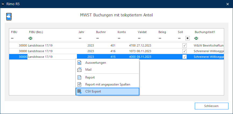233x114 pixels.
Task: Click the Report sheet icon in context menu
Action: point(79,77)
